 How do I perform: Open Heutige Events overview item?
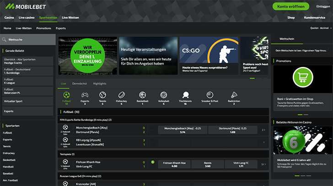pyautogui.click(x=27, y=61)
